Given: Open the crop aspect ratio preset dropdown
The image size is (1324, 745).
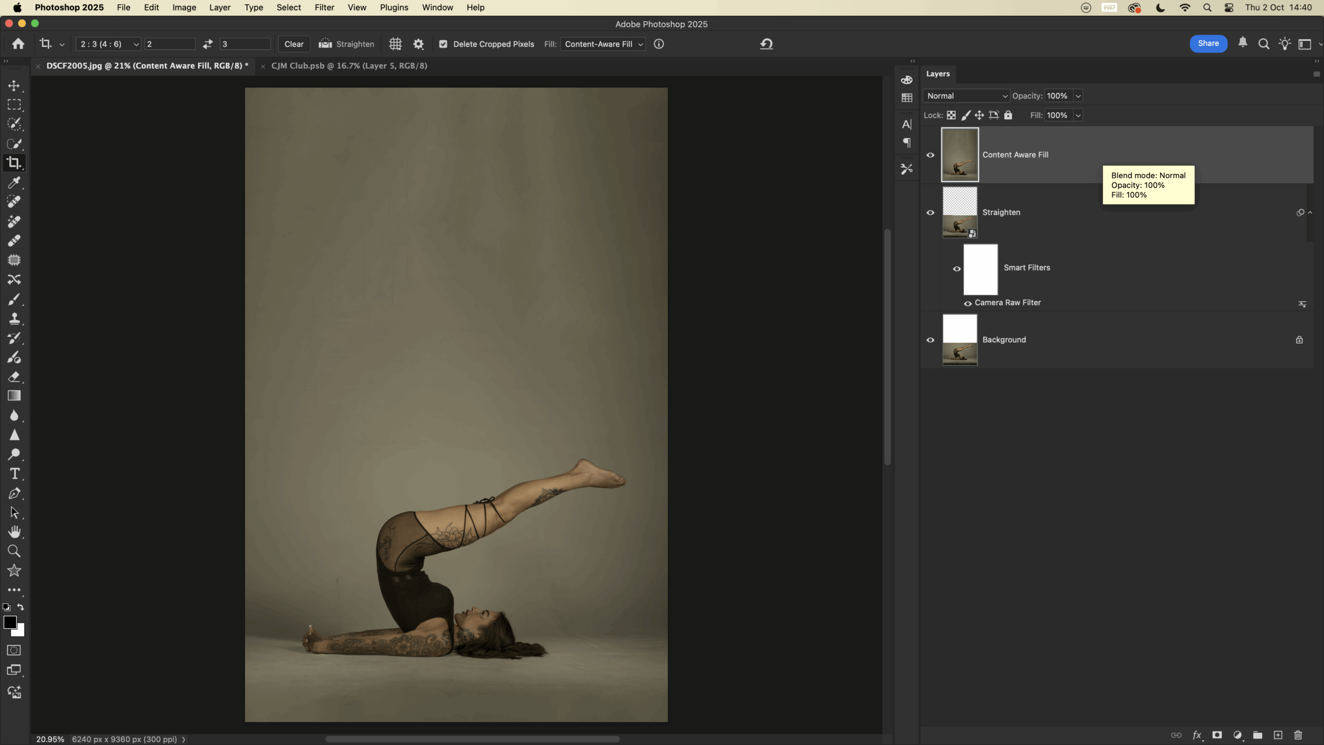Looking at the screenshot, I should tap(109, 44).
